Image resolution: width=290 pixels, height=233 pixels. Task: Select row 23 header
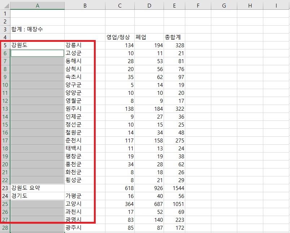coord(5,188)
